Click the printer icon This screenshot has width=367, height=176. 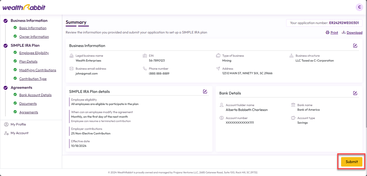[x=328, y=32]
